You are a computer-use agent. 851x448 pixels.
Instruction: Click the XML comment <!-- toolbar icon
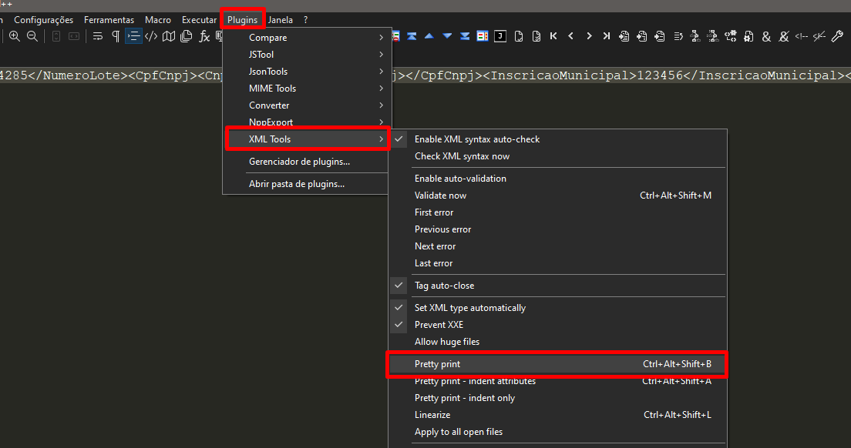click(x=800, y=36)
